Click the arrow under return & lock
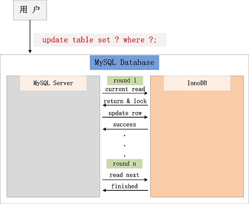The image size is (249, 204). pos(125,106)
